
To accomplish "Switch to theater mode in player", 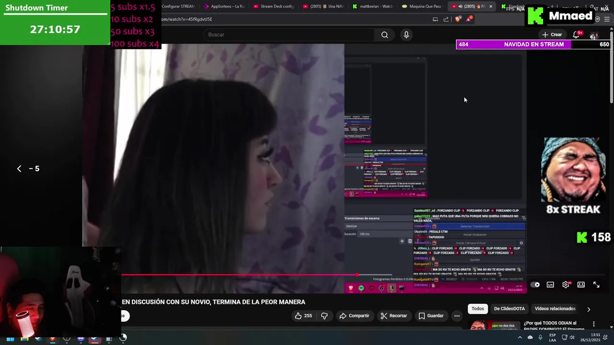I will point(581,285).
